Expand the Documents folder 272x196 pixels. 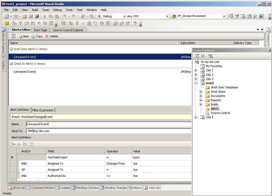[x=201, y=96]
